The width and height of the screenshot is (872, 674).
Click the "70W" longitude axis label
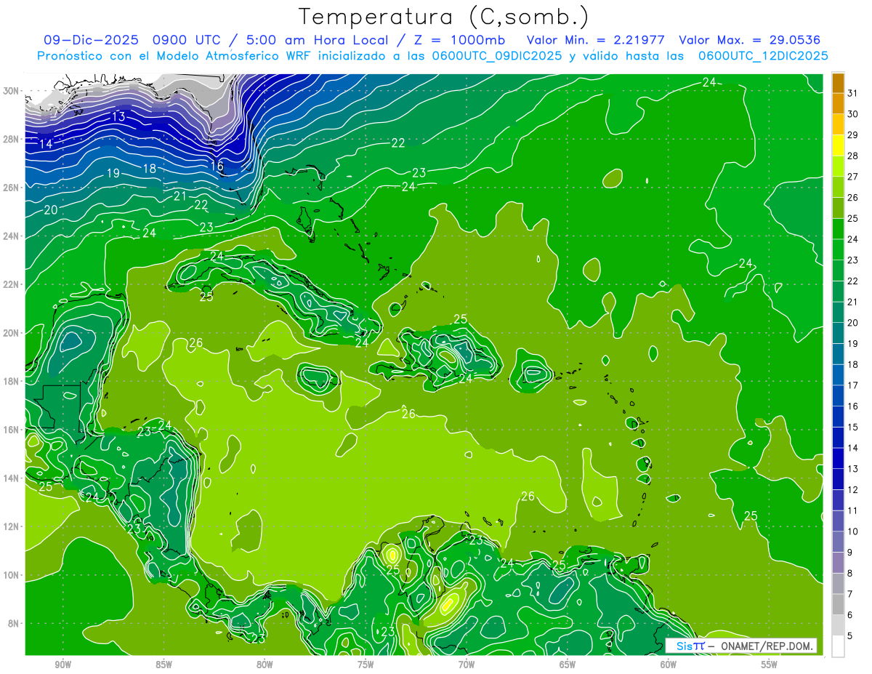coord(467,666)
